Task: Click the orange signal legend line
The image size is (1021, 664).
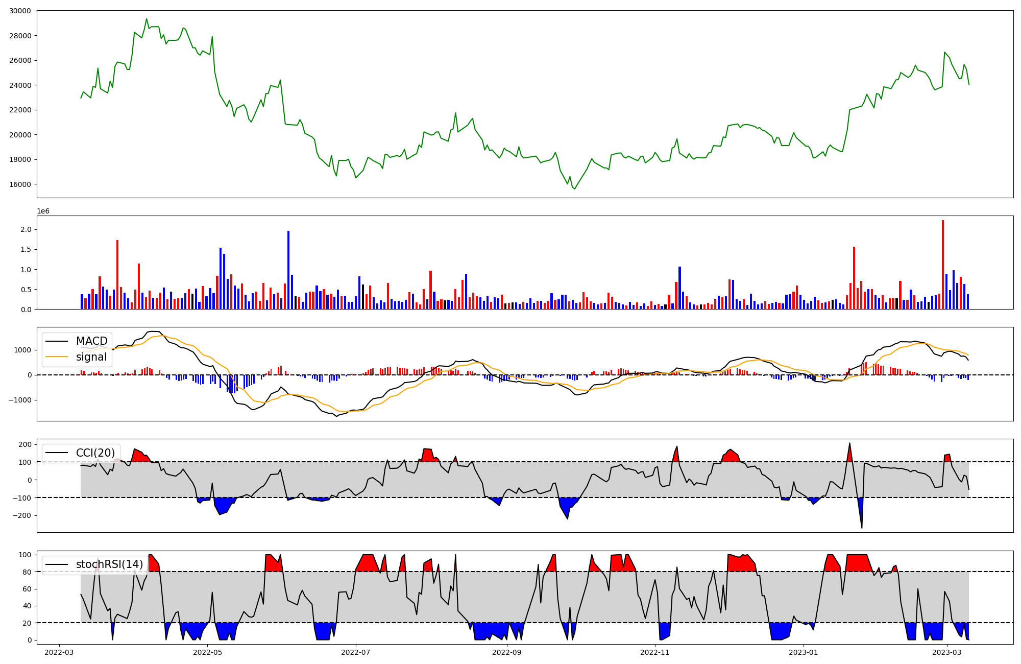Action: tap(57, 357)
